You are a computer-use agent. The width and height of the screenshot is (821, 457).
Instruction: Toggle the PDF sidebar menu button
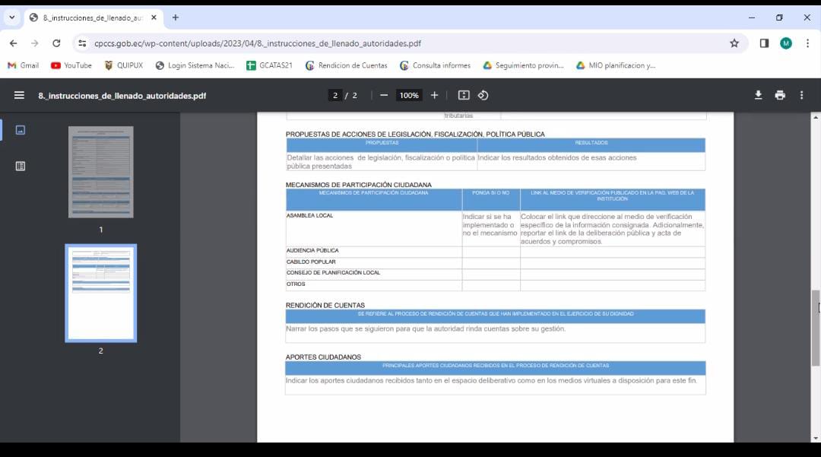(x=20, y=95)
